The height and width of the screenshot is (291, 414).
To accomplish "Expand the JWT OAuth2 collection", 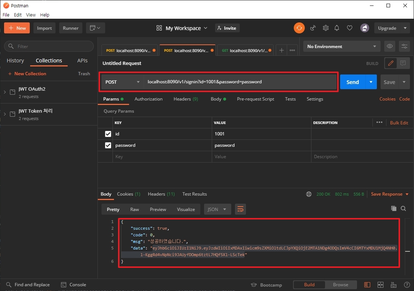I will [x=5, y=92].
